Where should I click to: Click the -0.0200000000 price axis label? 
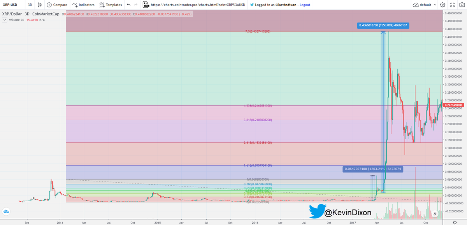[454, 211]
